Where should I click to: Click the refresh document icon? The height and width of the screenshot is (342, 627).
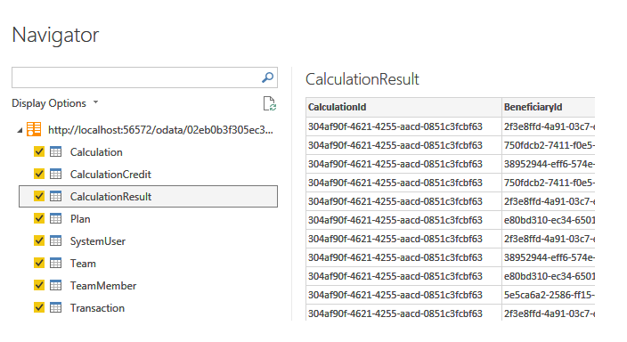pos(270,103)
